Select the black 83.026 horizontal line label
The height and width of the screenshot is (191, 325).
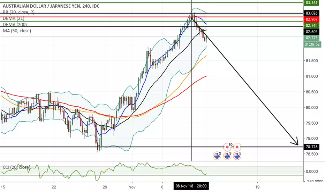311,13
